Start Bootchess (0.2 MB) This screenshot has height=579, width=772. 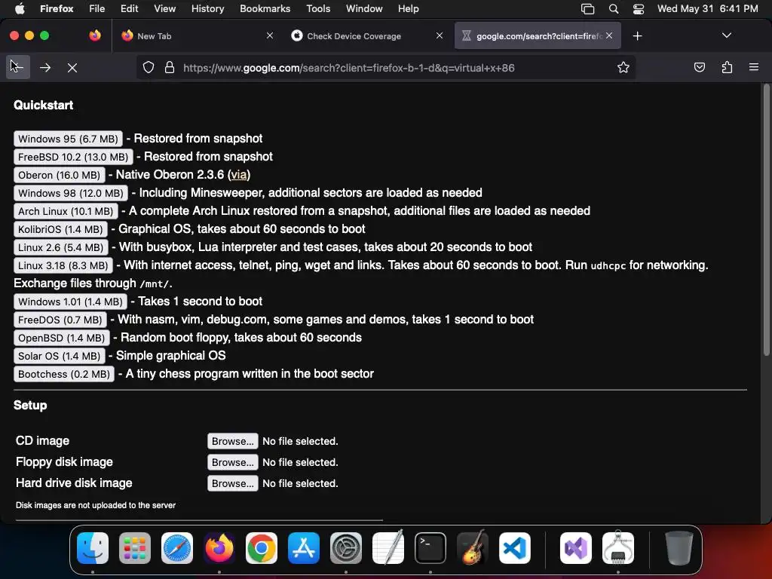coord(64,374)
